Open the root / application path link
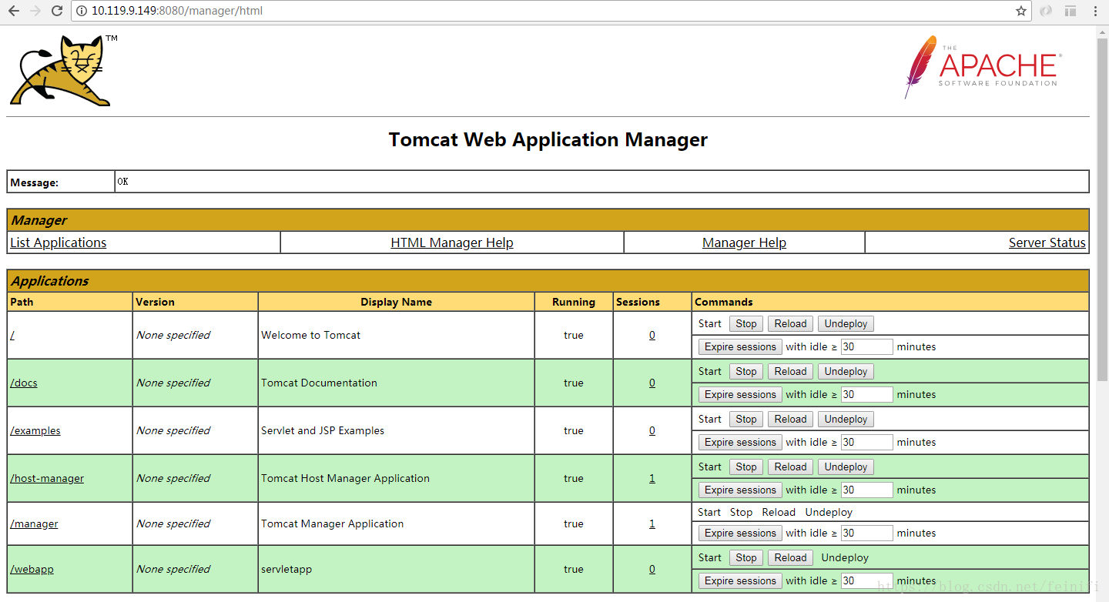 pos(12,335)
